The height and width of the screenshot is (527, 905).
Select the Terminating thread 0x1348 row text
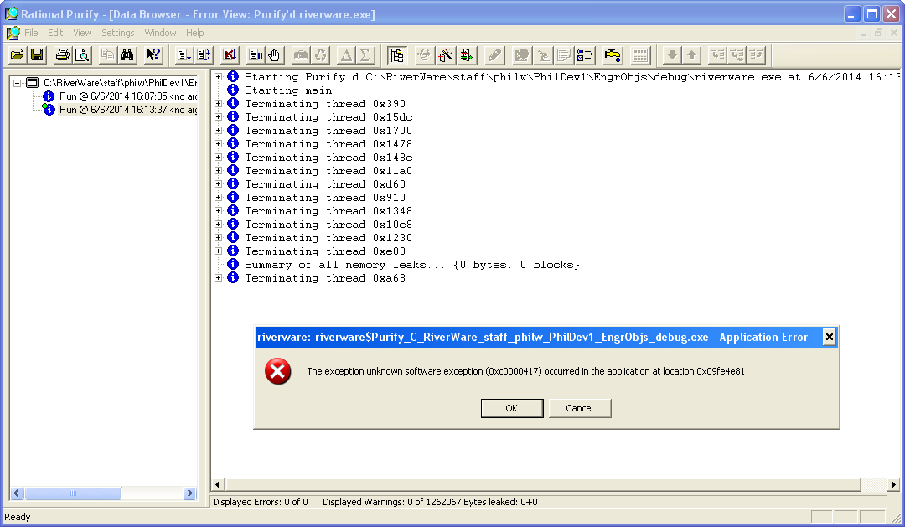point(328,210)
